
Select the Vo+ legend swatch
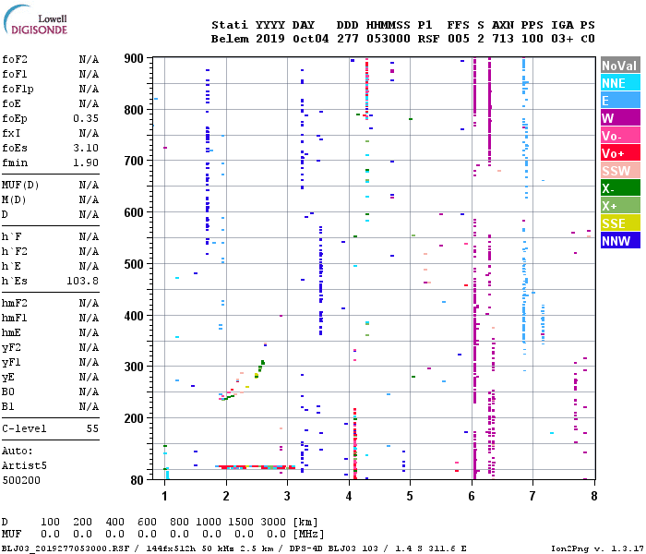coord(620,153)
